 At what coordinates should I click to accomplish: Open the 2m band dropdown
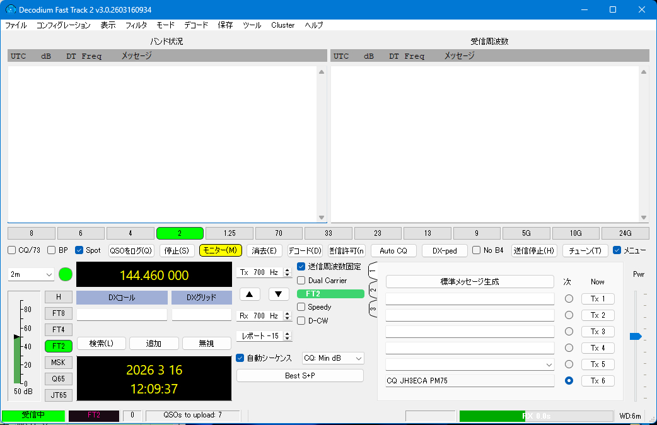[x=31, y=275]
